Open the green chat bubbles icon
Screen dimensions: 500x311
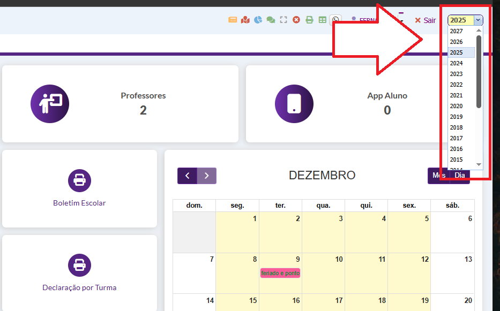click(x=271, y=20)
